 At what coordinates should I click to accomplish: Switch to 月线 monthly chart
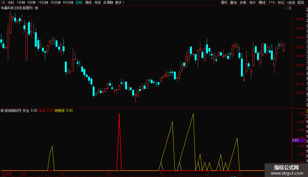[97, 2]
